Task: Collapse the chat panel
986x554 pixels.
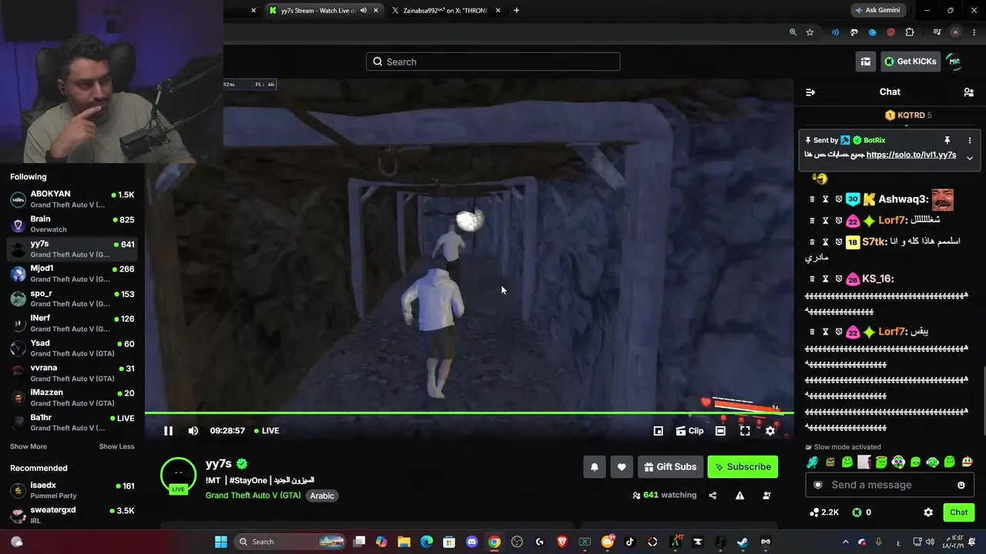Action: 810,92
